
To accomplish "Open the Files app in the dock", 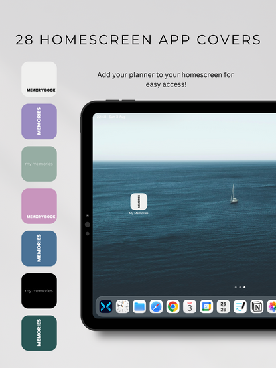I will (x=139, y=306).
